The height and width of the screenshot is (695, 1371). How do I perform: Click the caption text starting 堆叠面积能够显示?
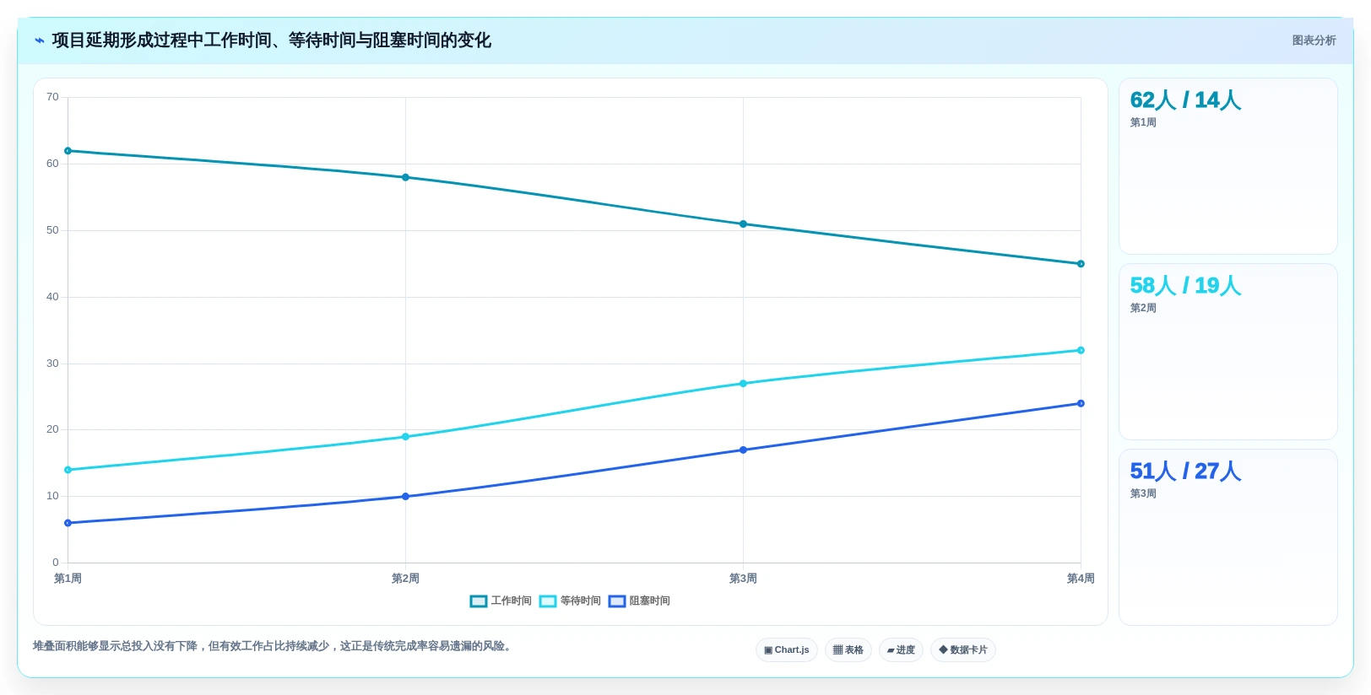click(x=274, y=646)
